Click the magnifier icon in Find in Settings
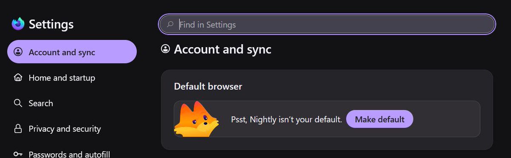 point(170,25)
